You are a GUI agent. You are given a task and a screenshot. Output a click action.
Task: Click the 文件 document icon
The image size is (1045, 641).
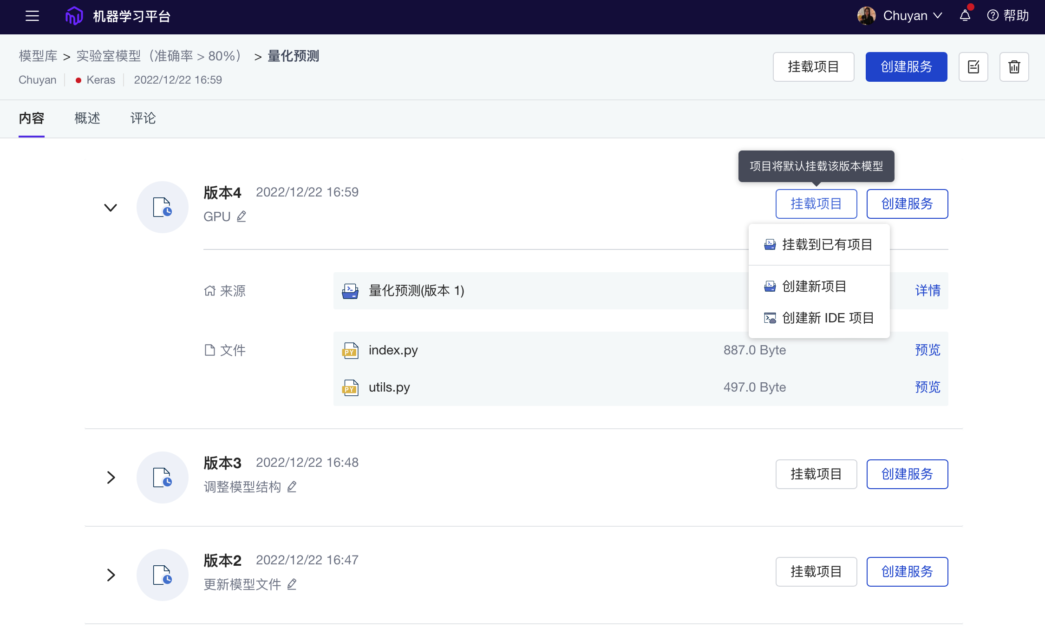click(x=210, y=350)
